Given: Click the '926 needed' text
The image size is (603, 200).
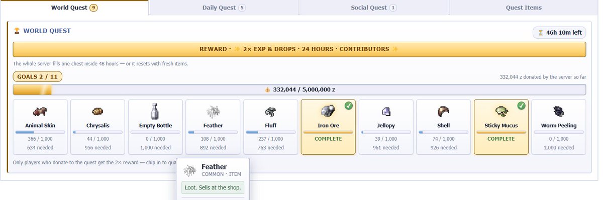Looking at the screenshot, I should 444,148.
